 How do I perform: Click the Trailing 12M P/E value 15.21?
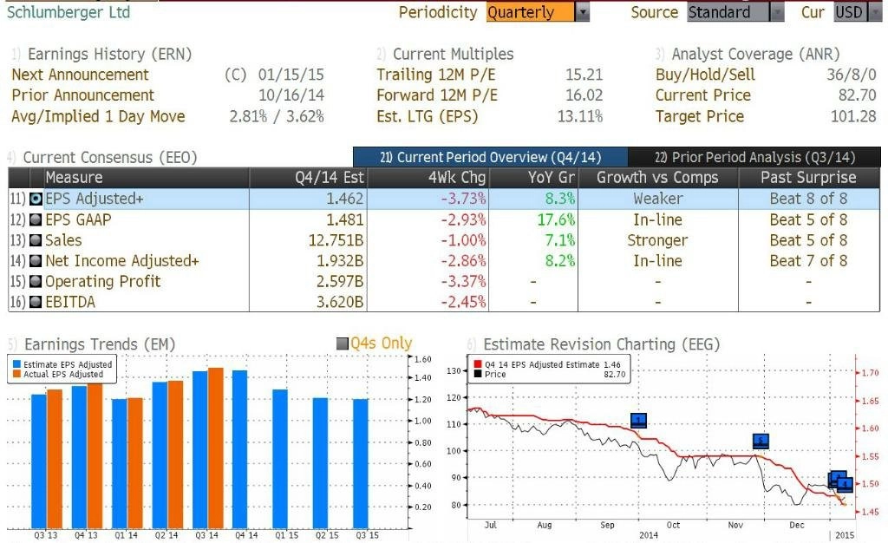584,75
